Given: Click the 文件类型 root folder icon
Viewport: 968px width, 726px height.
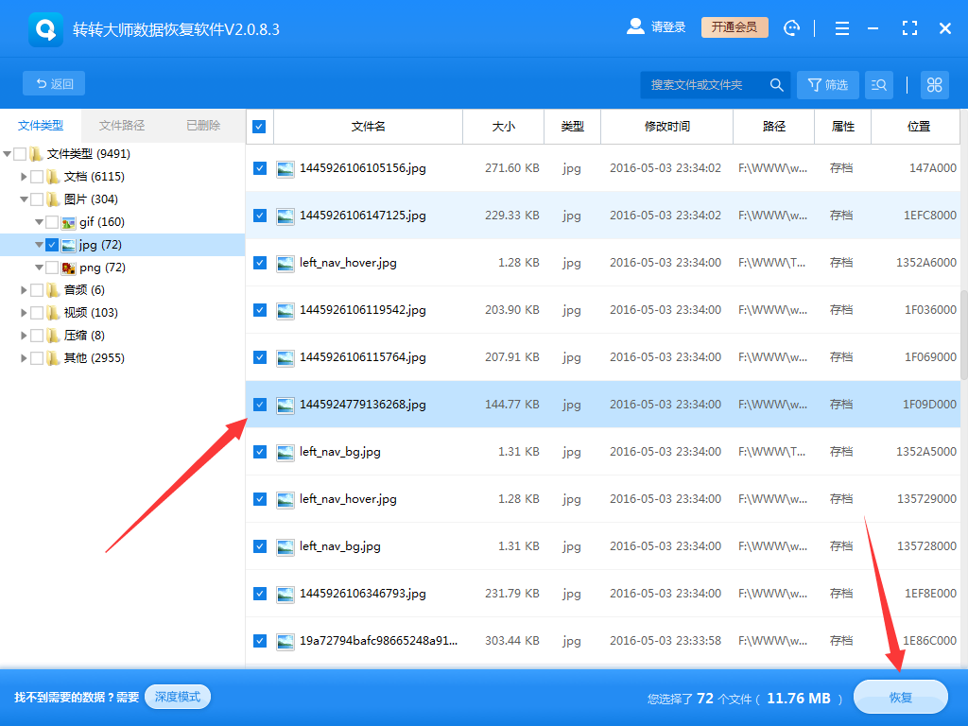Looking at the screenshot, I should (36, 154).
